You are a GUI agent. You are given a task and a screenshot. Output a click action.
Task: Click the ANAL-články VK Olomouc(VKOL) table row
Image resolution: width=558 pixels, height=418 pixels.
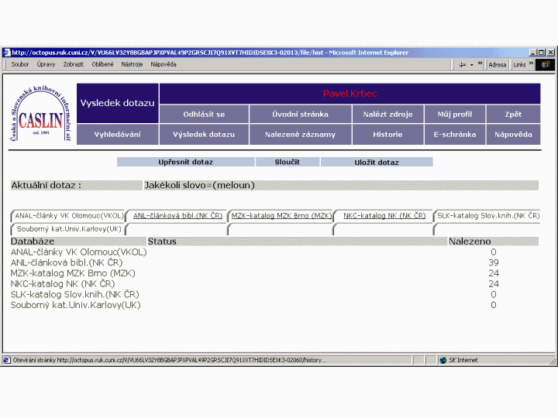274,252
